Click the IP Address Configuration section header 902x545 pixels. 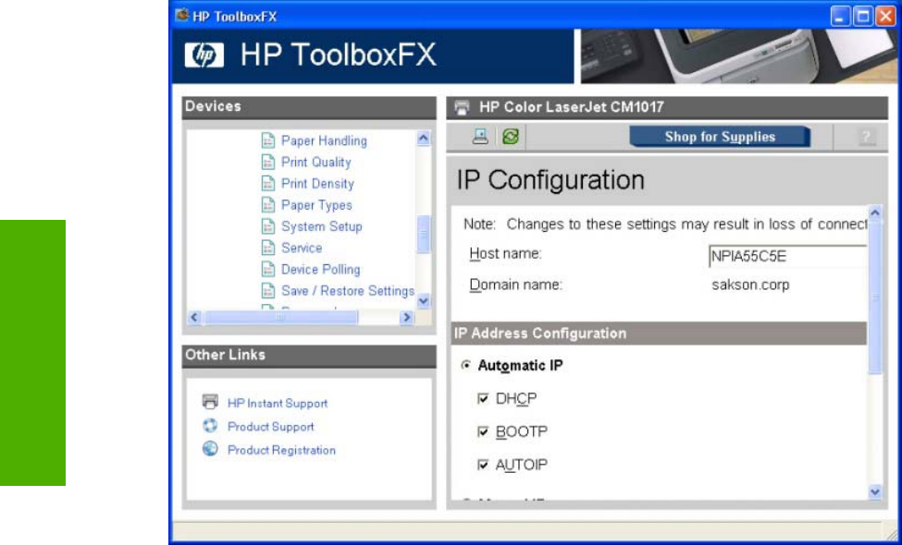point(659,333)
